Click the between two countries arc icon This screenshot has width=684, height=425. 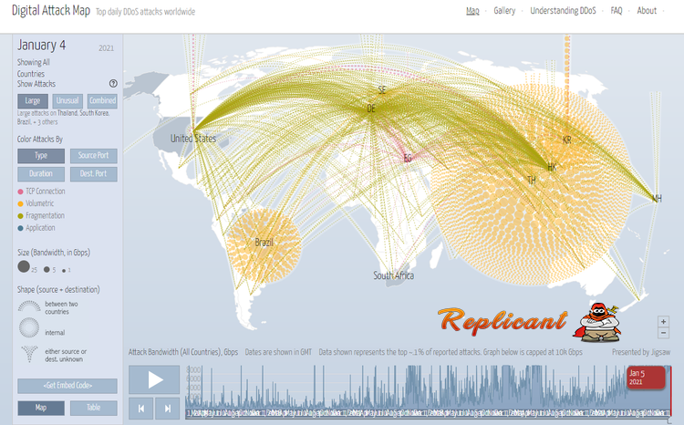29,306
